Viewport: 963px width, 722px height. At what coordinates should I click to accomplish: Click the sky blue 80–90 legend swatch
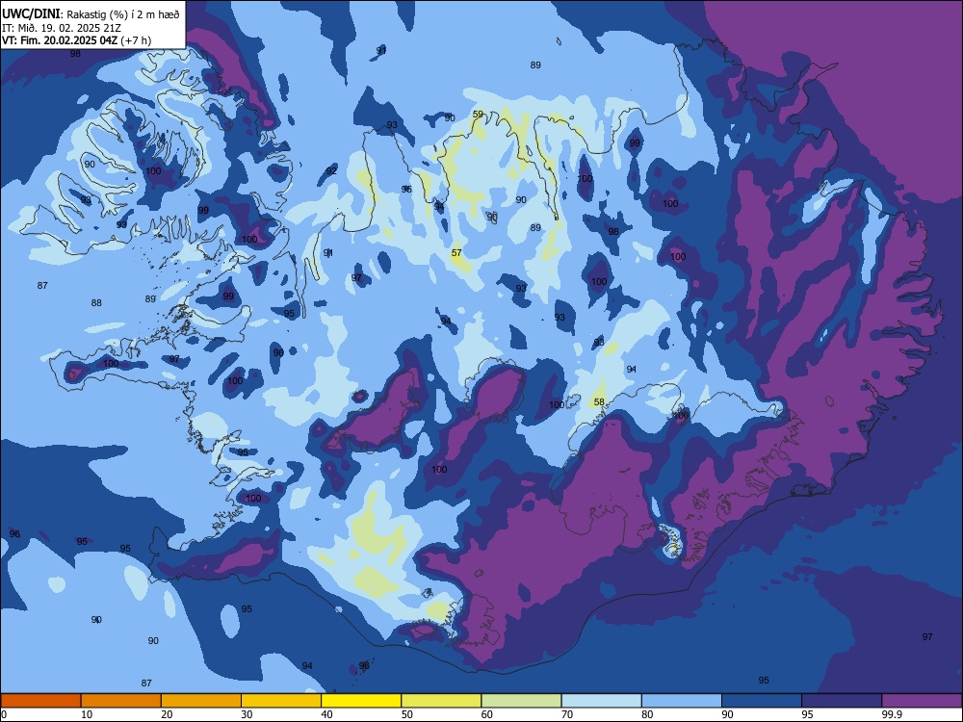coord(682,701)
